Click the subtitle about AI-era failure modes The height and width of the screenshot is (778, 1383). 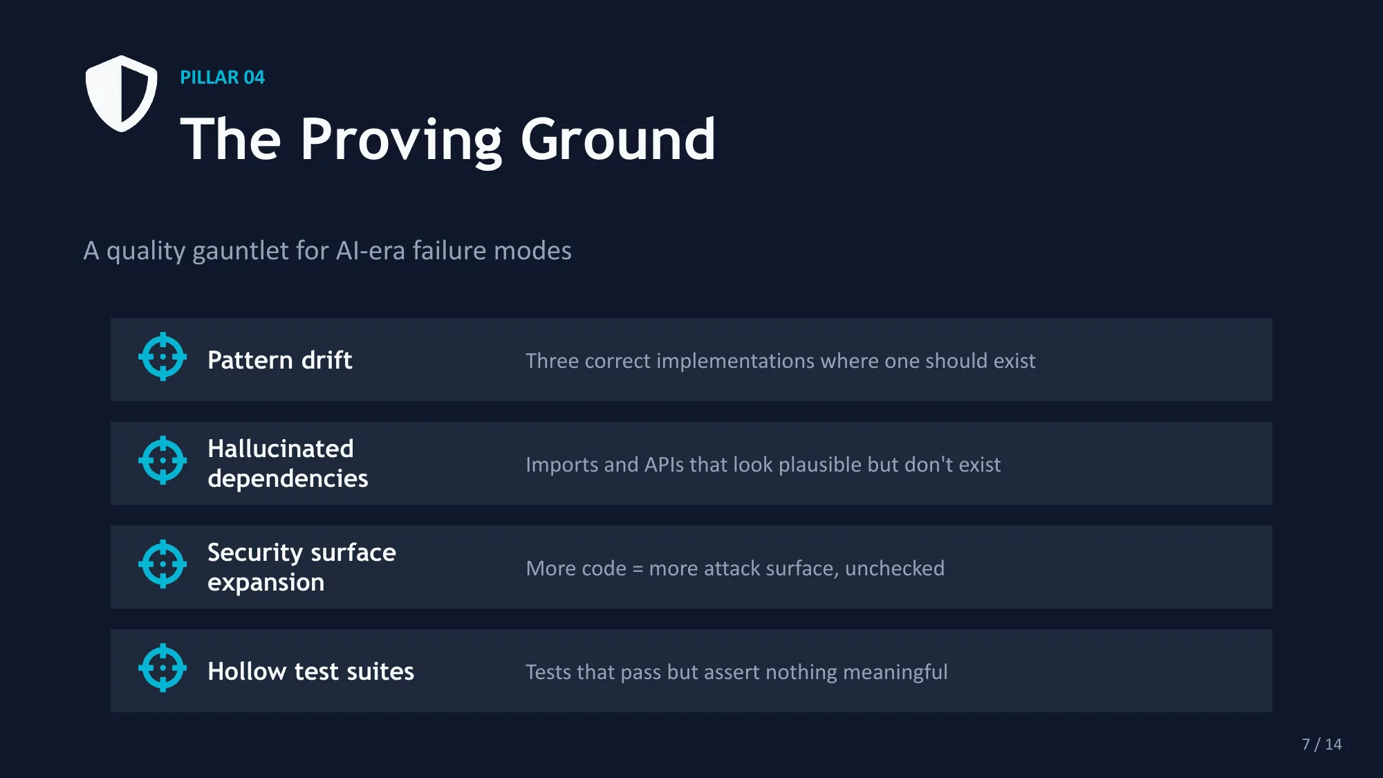327,250
